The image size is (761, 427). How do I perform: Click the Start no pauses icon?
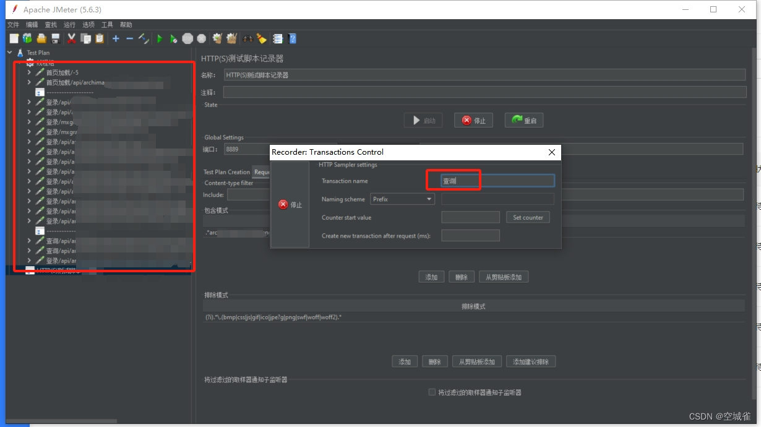pyautogui.click(x=174, y=38)
